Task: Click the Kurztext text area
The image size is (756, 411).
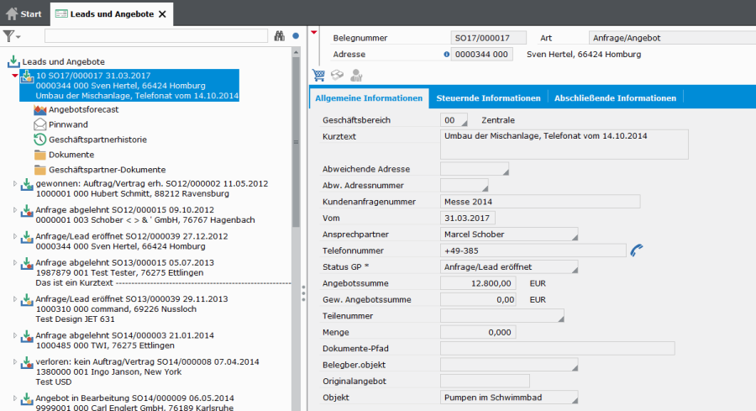Action: 564,145
